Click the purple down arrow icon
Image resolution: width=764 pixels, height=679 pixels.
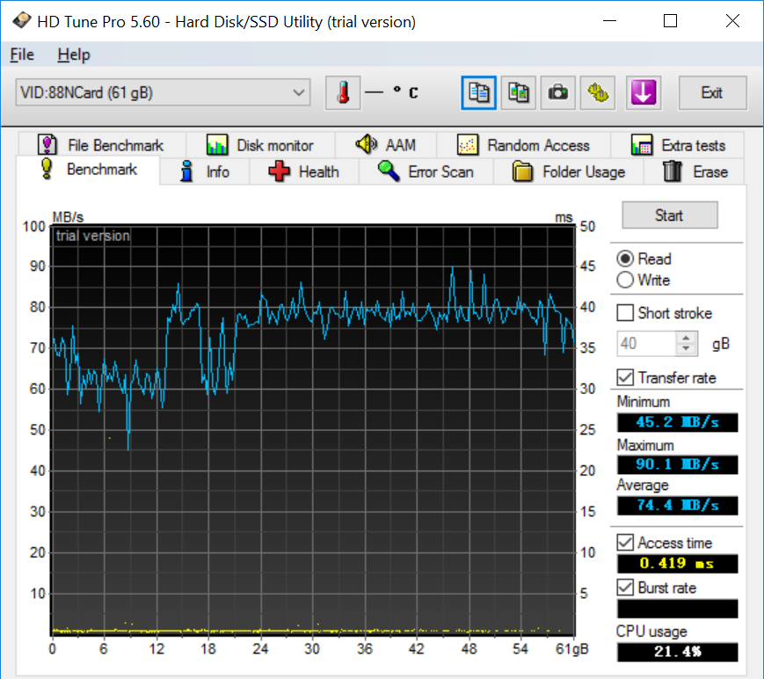tap(644, 93)
